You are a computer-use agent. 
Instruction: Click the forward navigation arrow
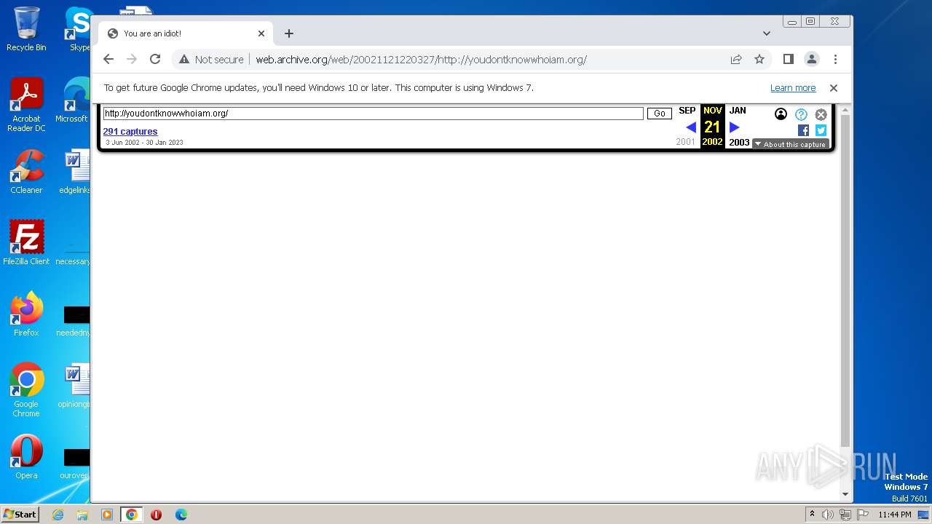132,59
